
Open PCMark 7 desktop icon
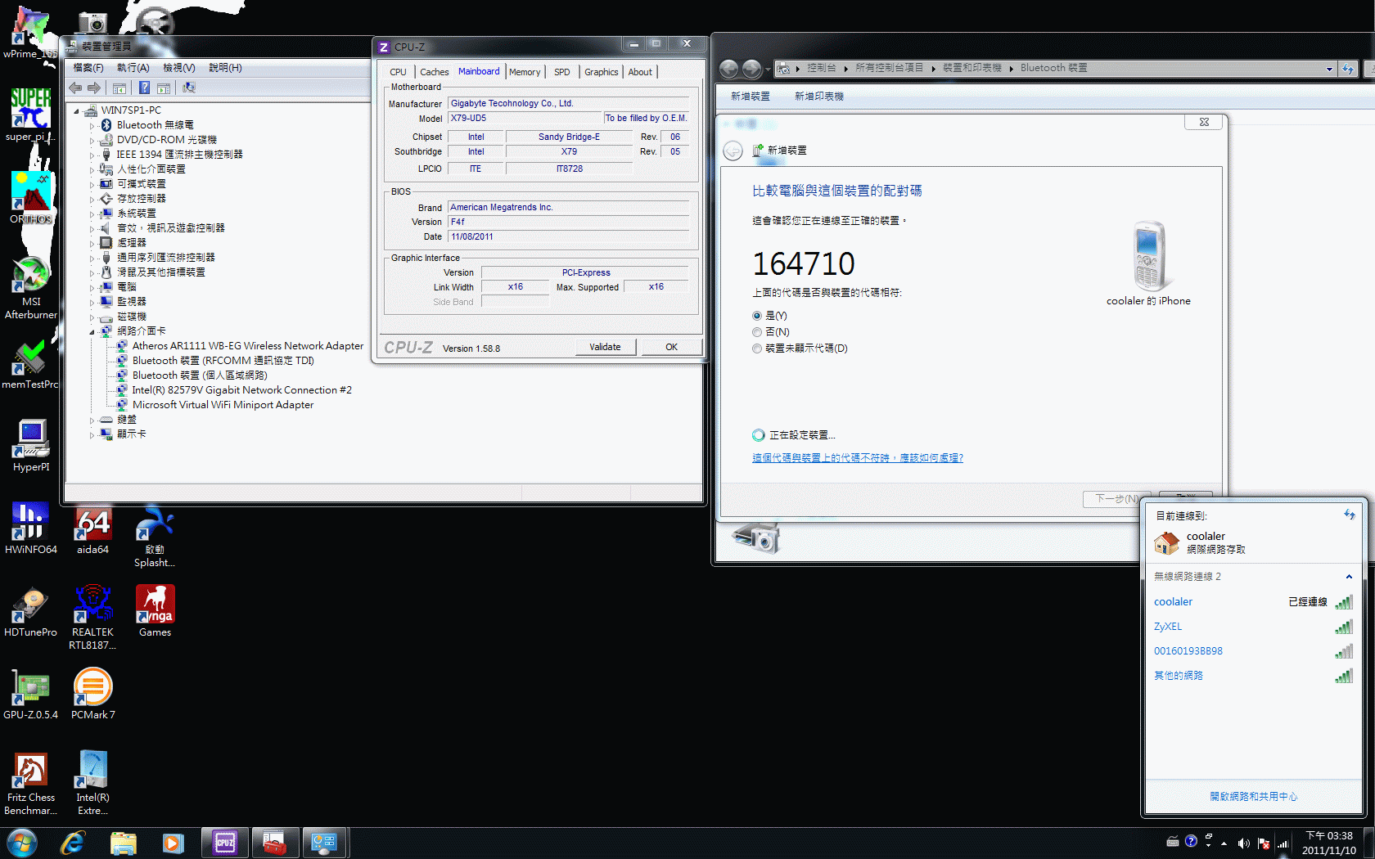click(x=92, y=695)
